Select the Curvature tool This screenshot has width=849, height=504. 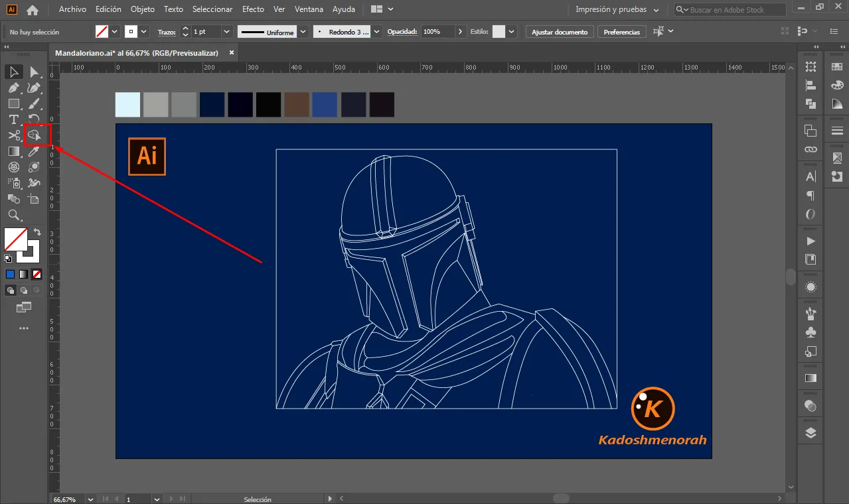34,88
